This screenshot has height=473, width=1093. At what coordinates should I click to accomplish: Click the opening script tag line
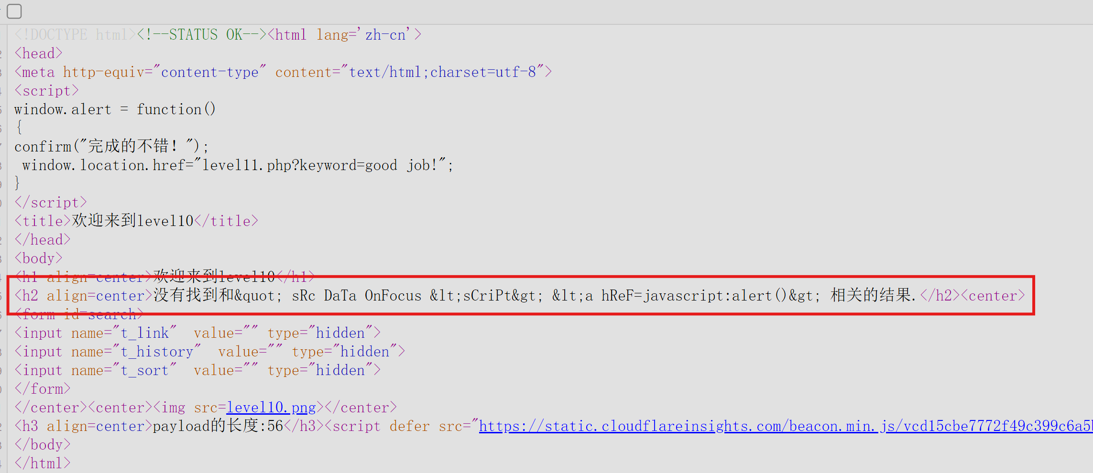(46, 91)
